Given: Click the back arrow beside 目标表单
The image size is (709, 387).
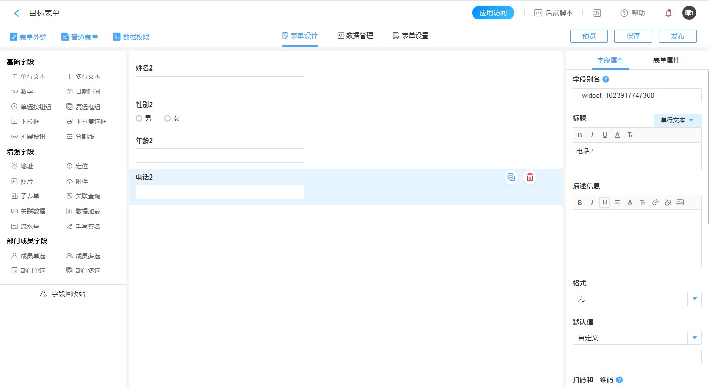Looking at the screenshot, I should (17, 13).
